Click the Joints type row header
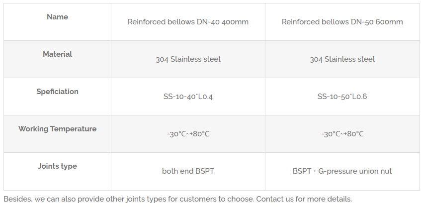This screenshot has width=421, height=210. 57,166
